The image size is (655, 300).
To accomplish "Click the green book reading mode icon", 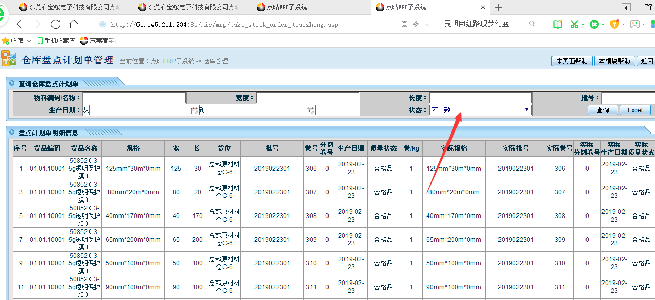I will pos(557,24).
